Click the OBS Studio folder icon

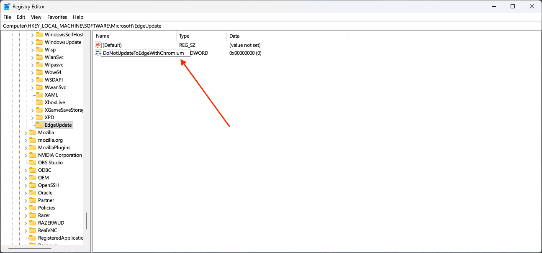(x=33, y=163)
